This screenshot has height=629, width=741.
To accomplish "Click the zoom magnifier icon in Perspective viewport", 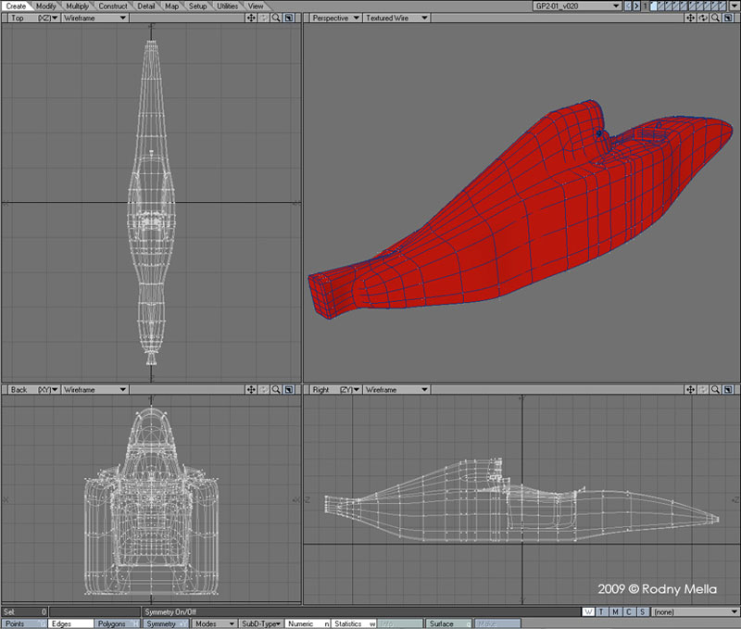I will 714,18.
